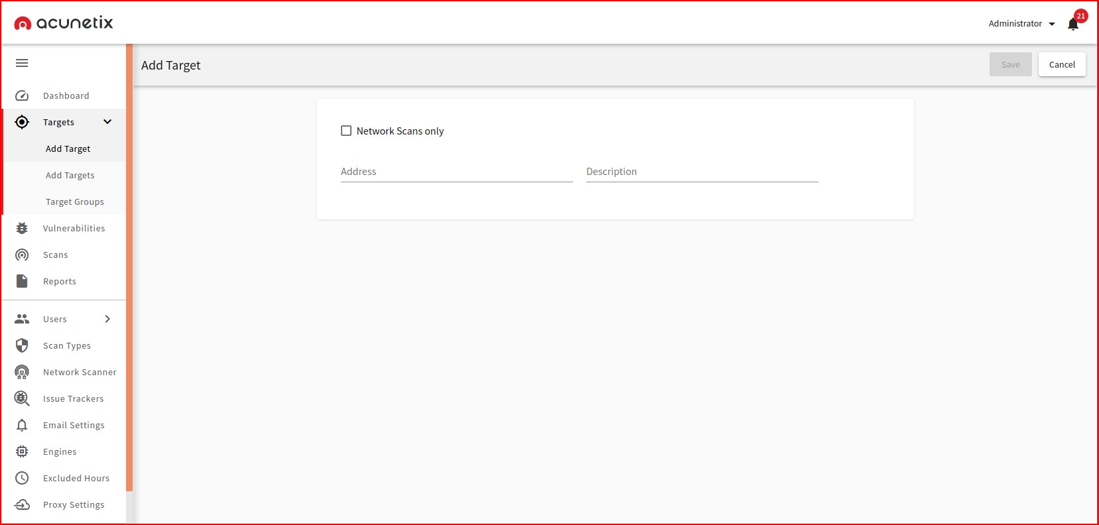Open Issue Trackers settings

pyautogui.click(x=64, y=398)
